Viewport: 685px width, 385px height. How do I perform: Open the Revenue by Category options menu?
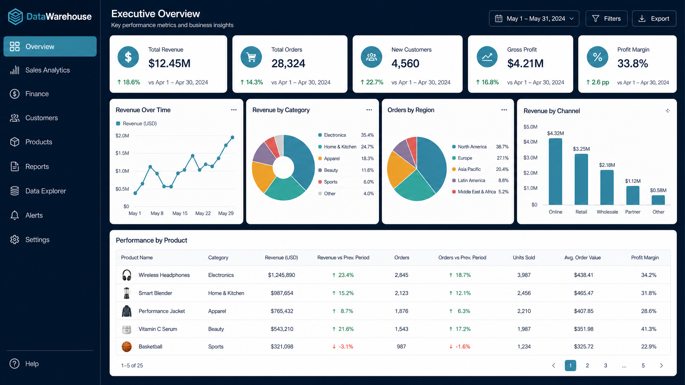pyautogui.click(x=369, y=110)
